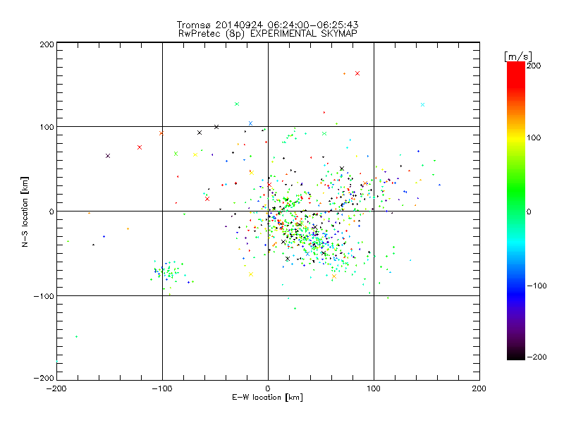Click the colorbar label -100

tap(537, 286)
